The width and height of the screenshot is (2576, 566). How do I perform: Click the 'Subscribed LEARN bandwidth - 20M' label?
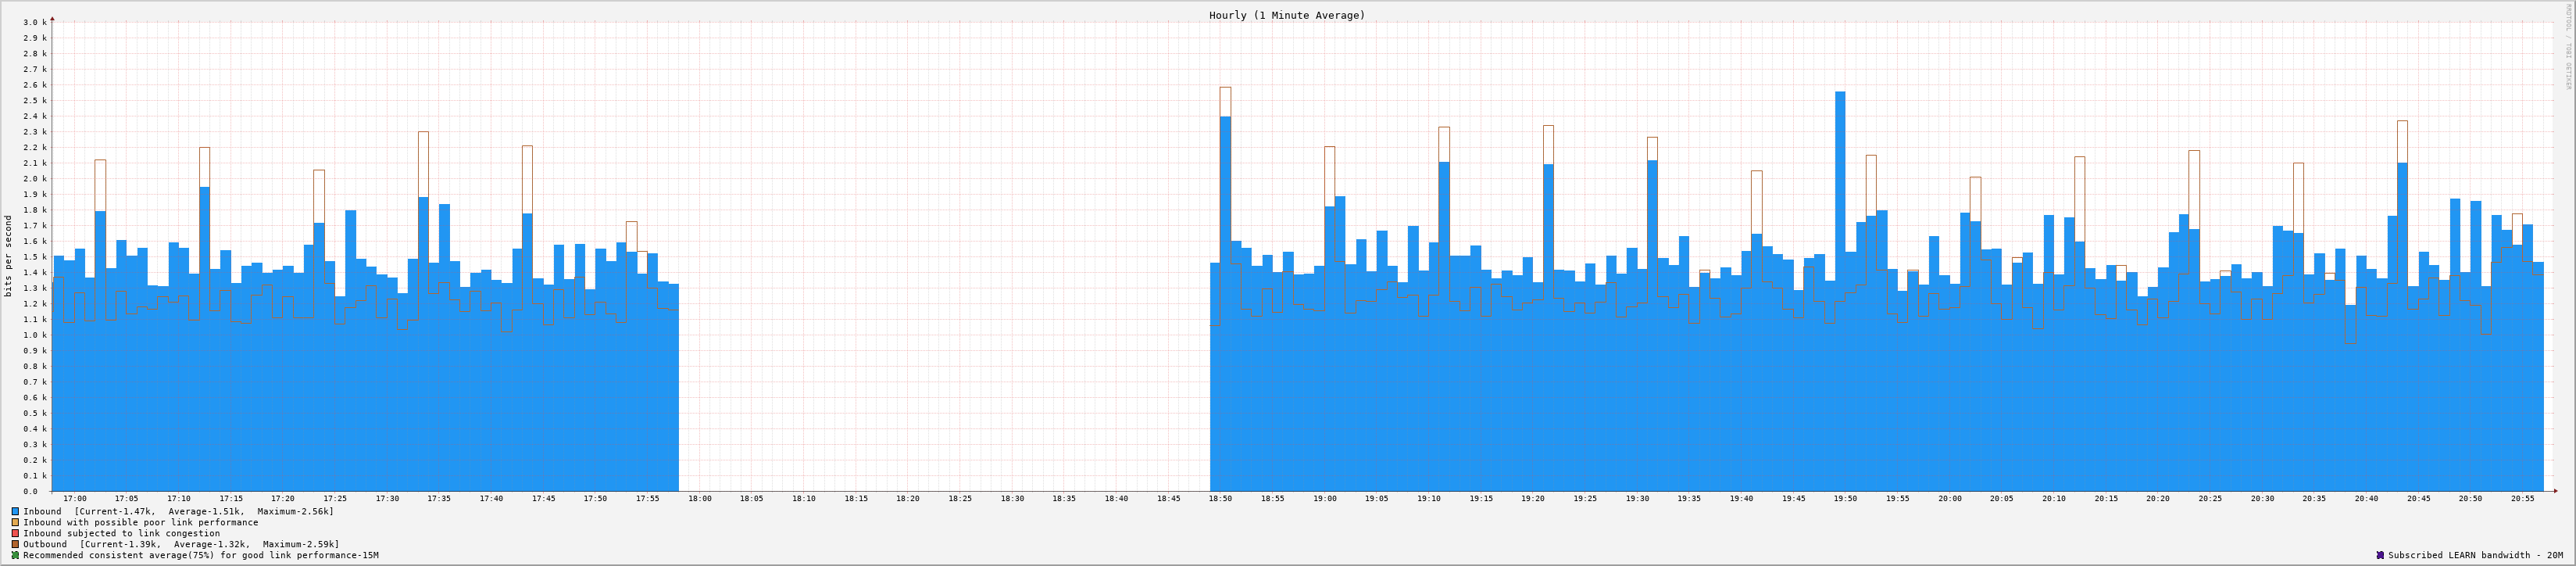[x=2475, y=555]
